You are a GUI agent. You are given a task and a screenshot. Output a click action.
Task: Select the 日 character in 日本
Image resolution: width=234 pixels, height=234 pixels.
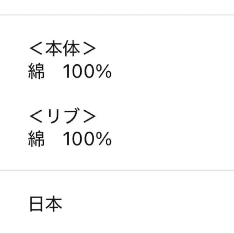pyautogui.click(x=37, y=204)
